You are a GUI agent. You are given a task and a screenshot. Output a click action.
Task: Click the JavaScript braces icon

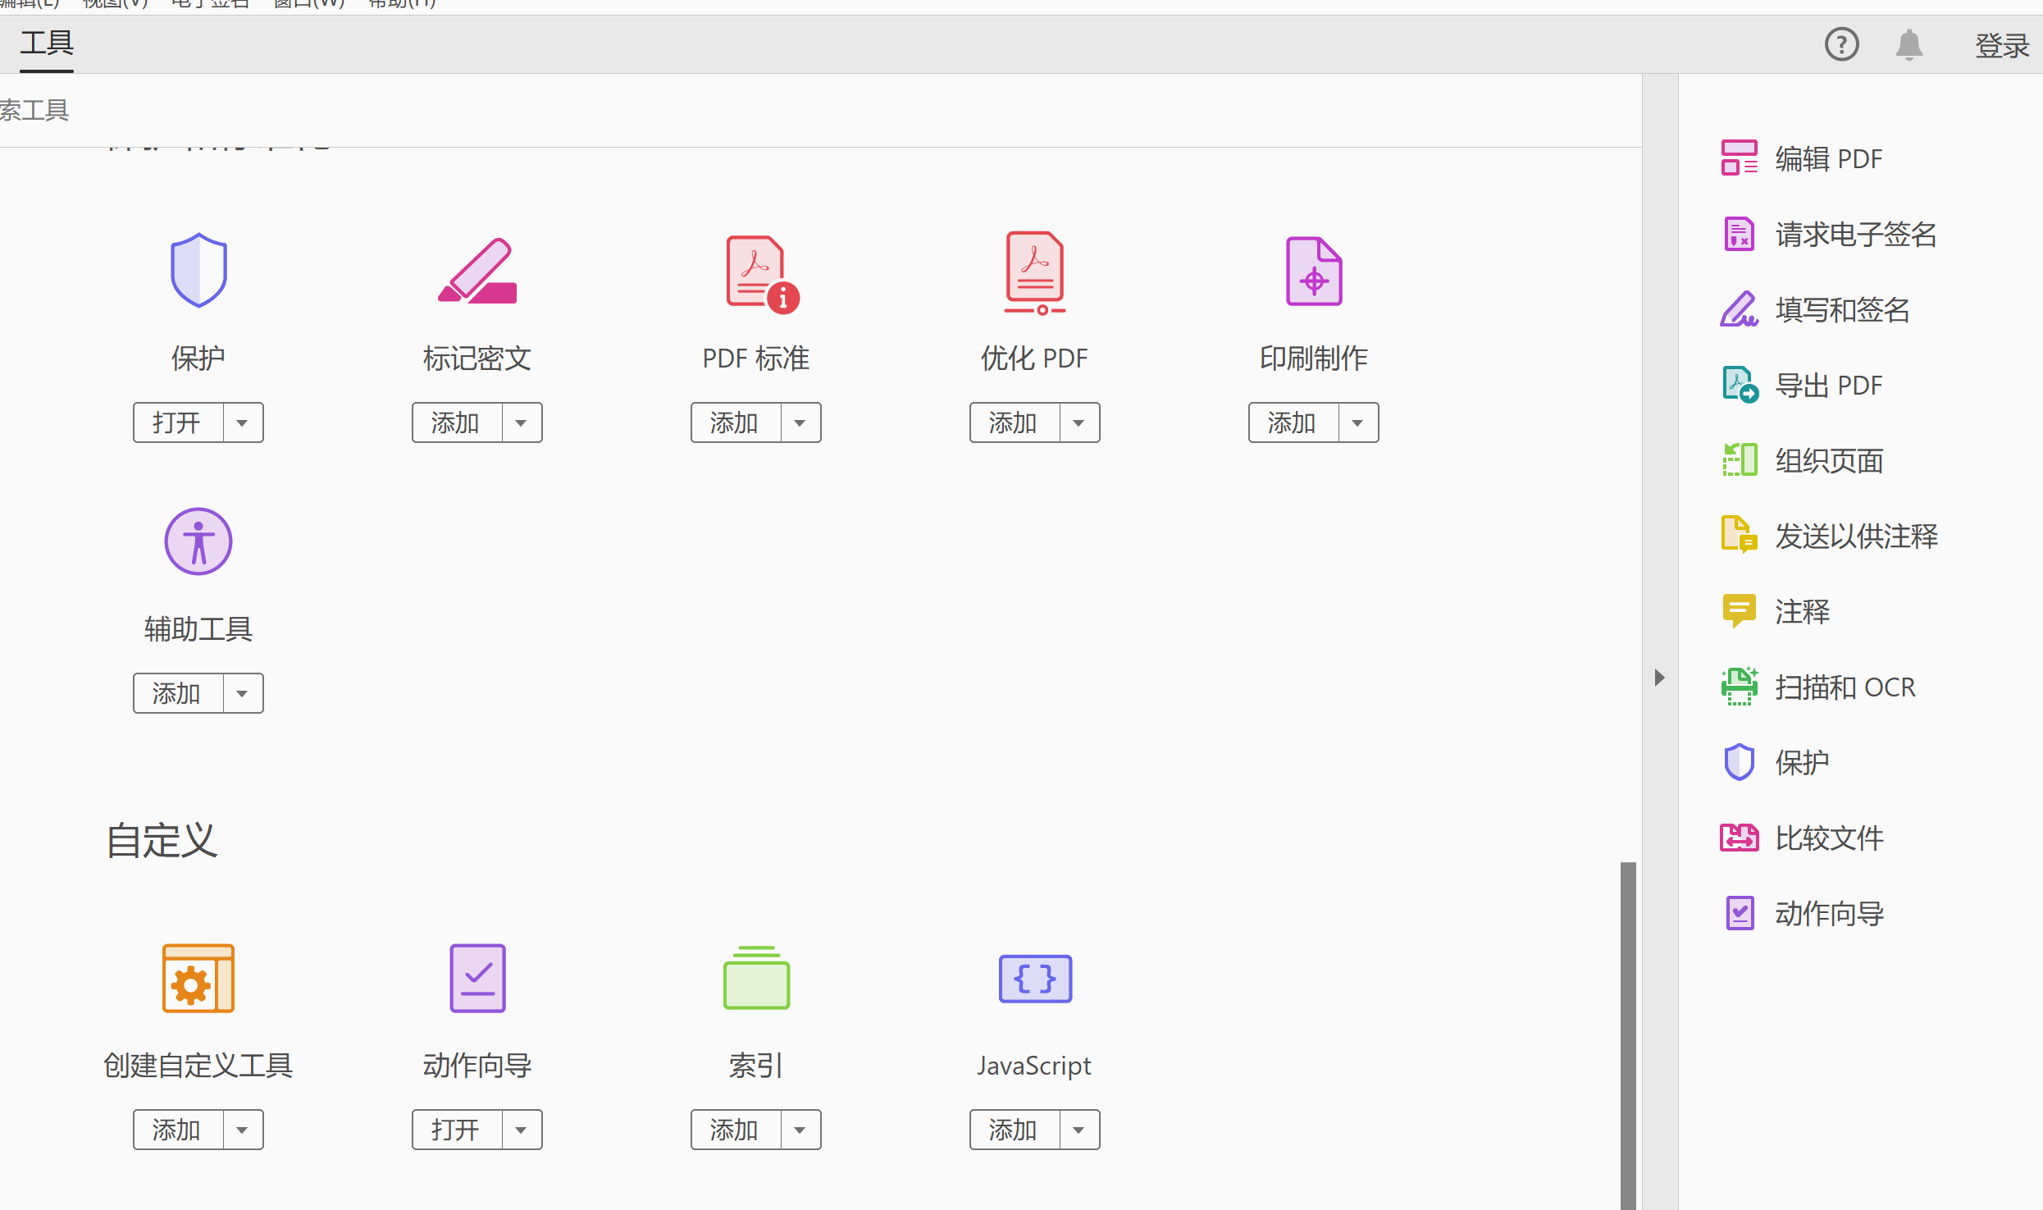(x=1035, y=978)
